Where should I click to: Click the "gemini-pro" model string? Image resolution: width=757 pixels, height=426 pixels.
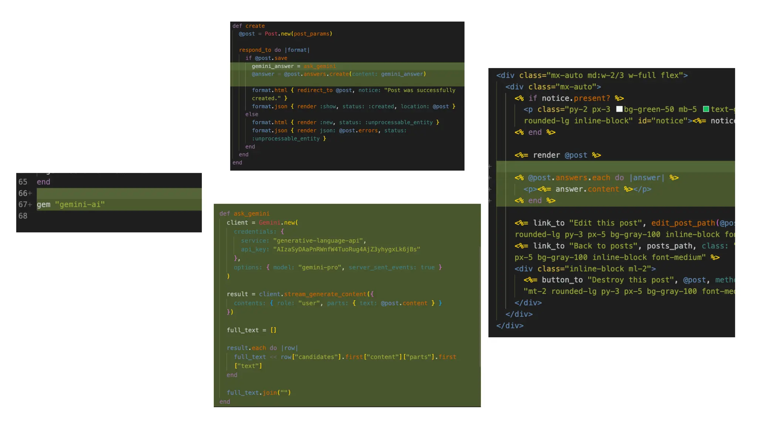click(x=320, y=267)
